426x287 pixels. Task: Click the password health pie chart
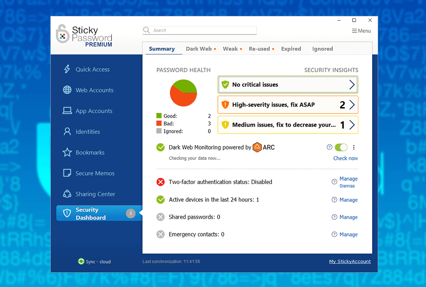point(184,93)
